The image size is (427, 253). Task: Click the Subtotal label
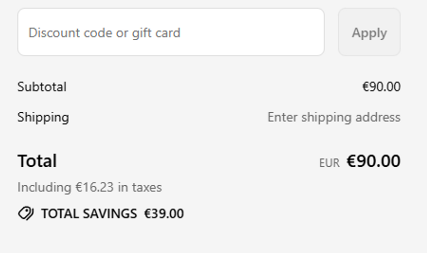[x=42, y=87]
